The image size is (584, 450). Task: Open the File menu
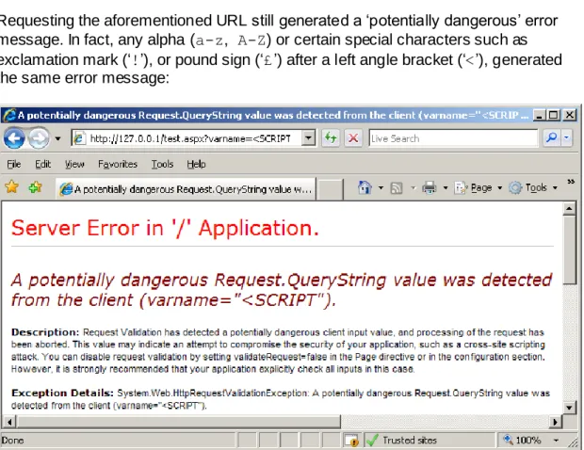[14, 164]
